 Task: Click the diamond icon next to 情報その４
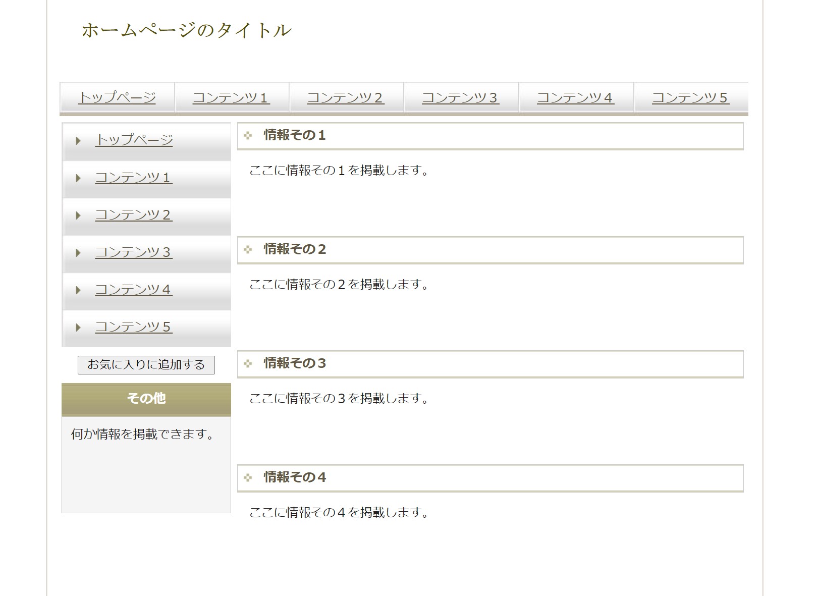point(248,477)
